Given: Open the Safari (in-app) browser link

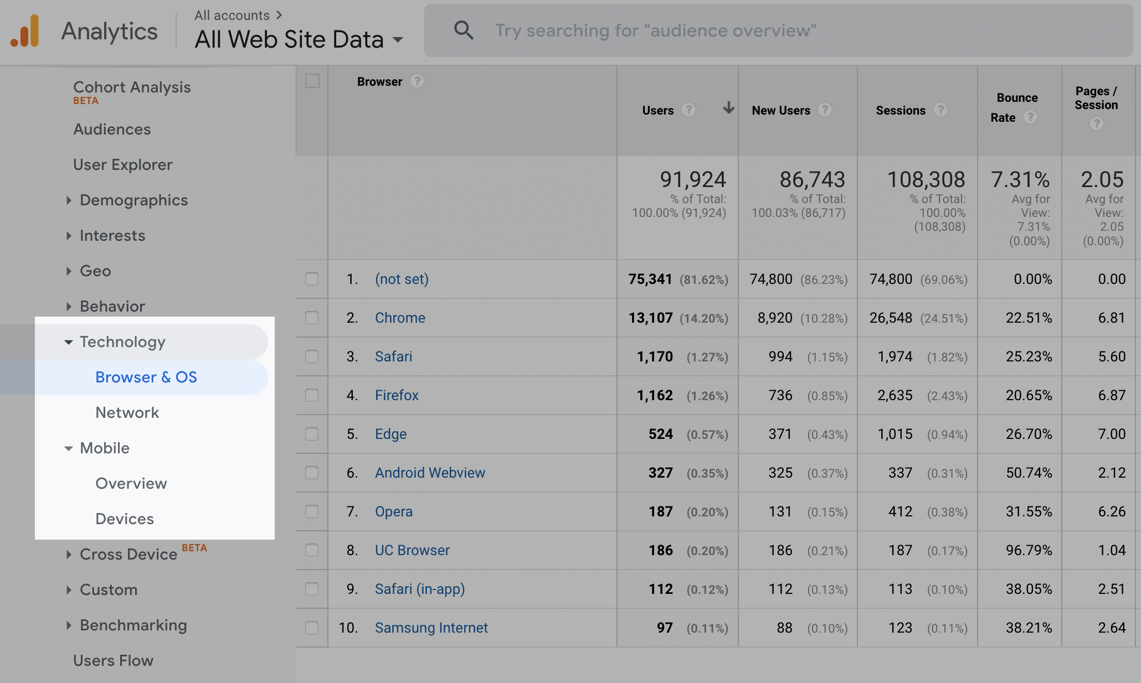Looking at the screenshot, I should click(x=420, y=589).
